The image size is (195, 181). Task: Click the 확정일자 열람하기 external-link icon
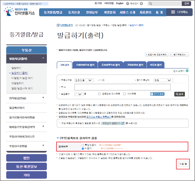click(x=122, y=123)
